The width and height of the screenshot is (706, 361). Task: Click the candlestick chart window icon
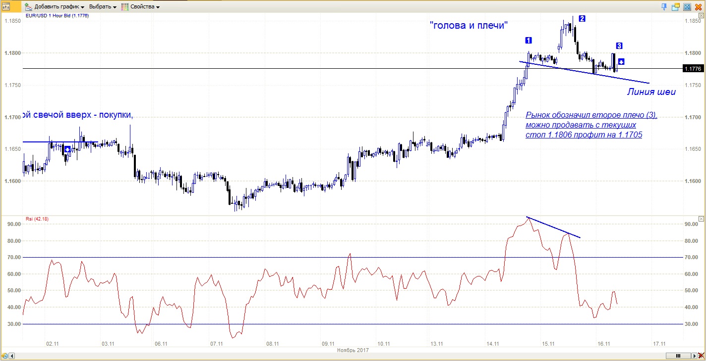[x=7, y=7]
